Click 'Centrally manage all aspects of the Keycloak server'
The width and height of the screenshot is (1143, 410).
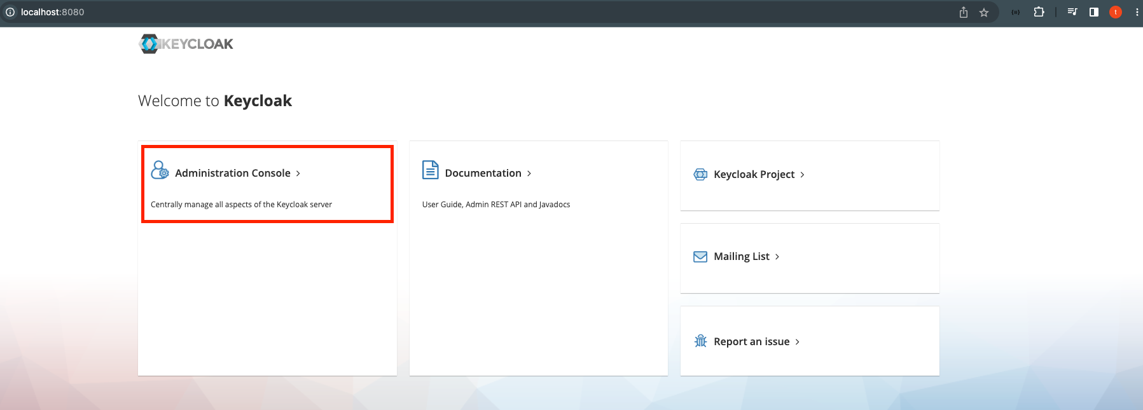(x=241, y=205)
